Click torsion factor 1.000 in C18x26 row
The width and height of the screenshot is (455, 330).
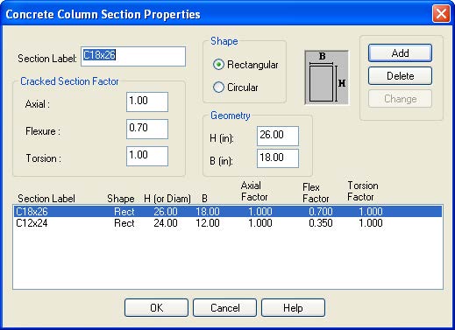pos(371,211)
